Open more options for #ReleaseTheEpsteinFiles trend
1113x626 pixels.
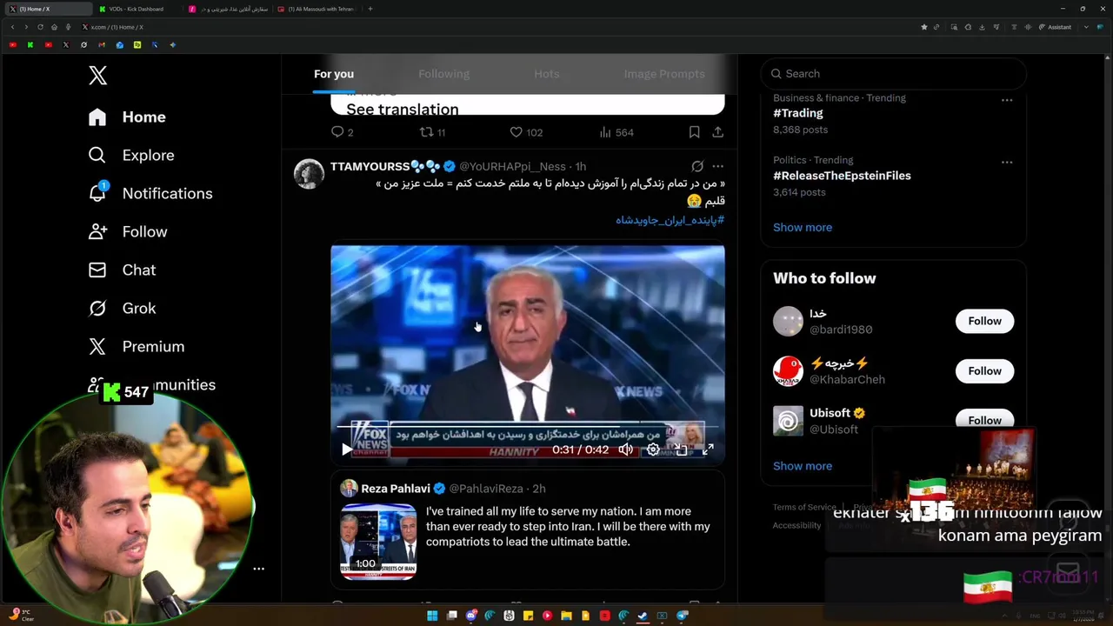coord(1007,163)
